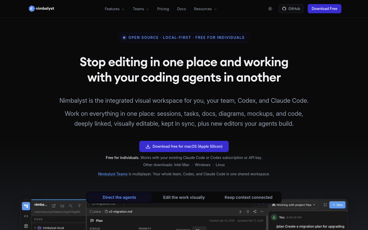Click v2-migration.md in breadcrumb
This screenshot has width=368, height=230.
click(119, 212)
